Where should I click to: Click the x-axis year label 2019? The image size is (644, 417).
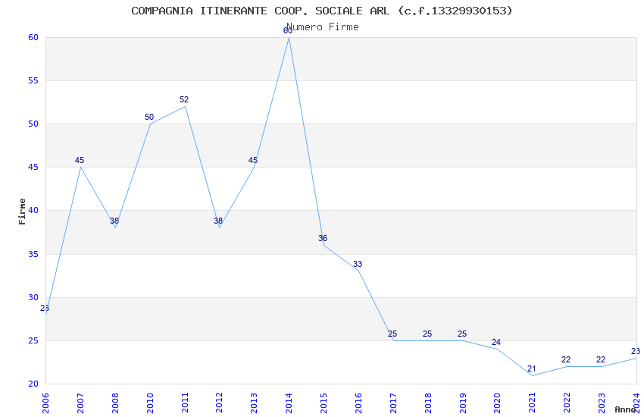pyautogui.click(x=463, y=403)
